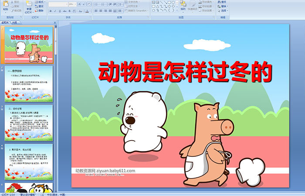This screenshot has height=196, width=305.
Task: Expand the font name combo box
Action: [x=66, y=3]
